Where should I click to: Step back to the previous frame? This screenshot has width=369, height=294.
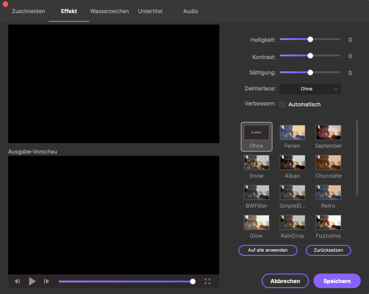(17, 281)
